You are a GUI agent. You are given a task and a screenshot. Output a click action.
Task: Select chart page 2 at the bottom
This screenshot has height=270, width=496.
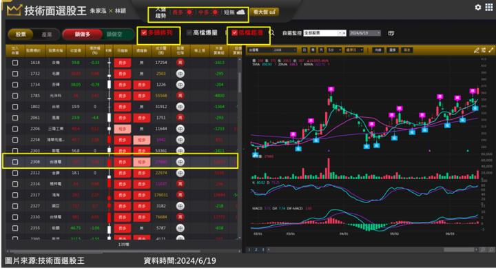[256, 250]
